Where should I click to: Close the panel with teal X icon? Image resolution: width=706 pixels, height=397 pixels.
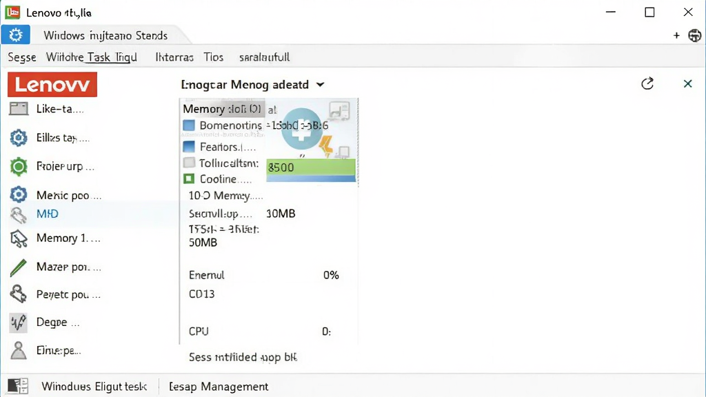pos(687,83)
